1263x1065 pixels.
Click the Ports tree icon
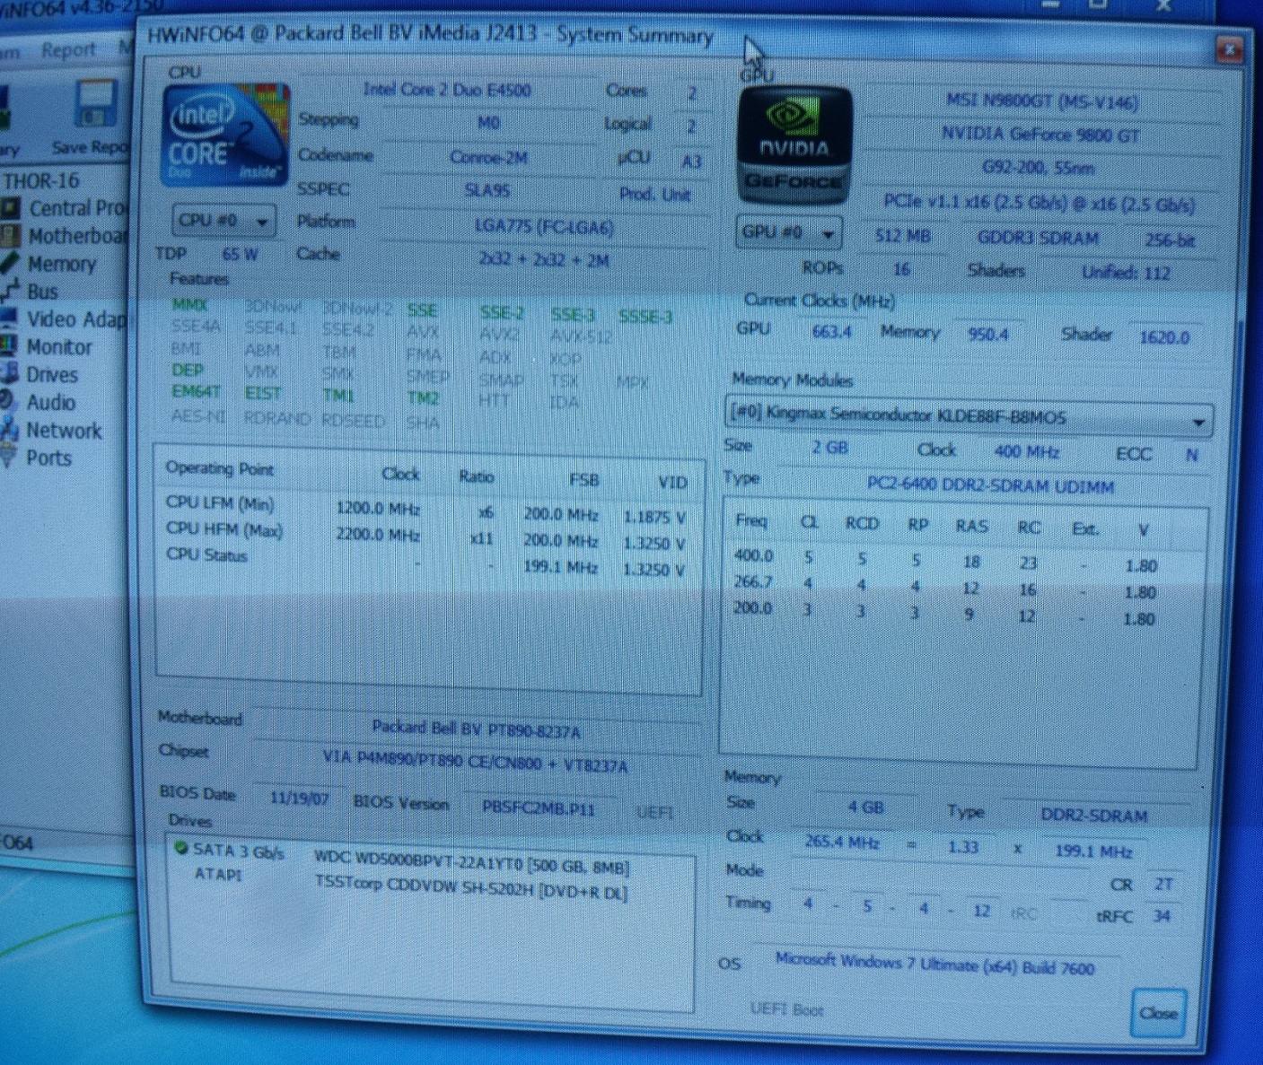pyautogui.click(x=9, y=458)
